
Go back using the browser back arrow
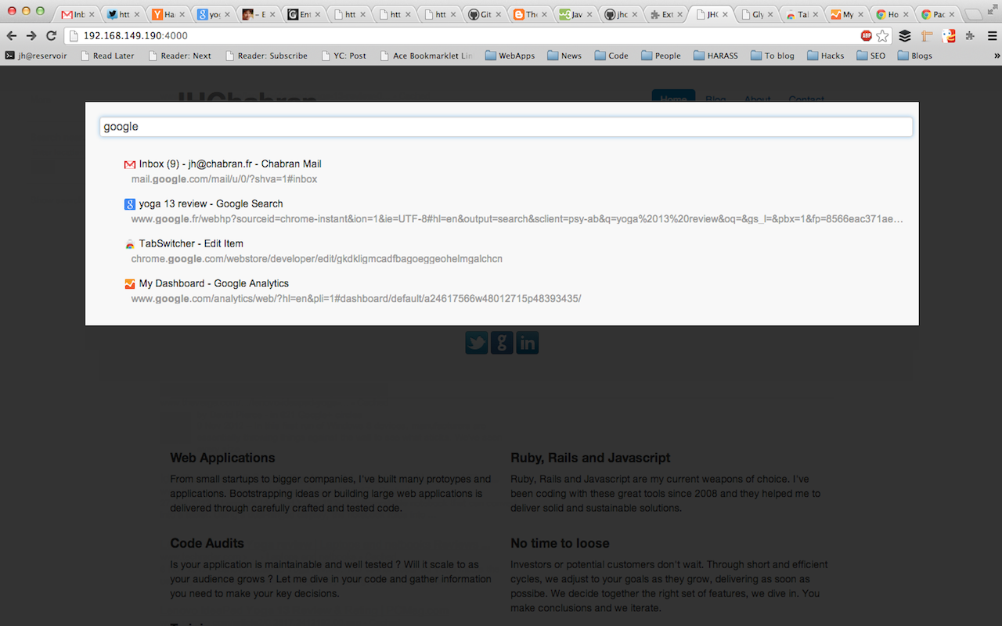coord(12,36)
